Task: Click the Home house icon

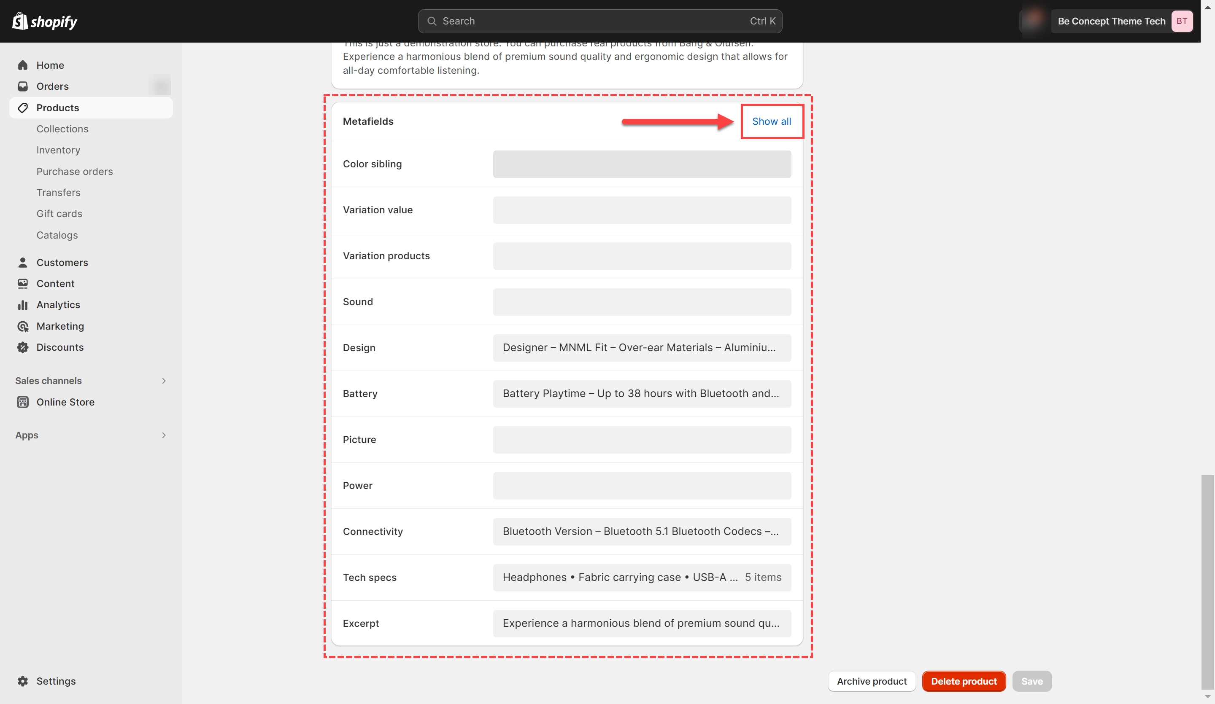Action: click(x=23, y=65)
